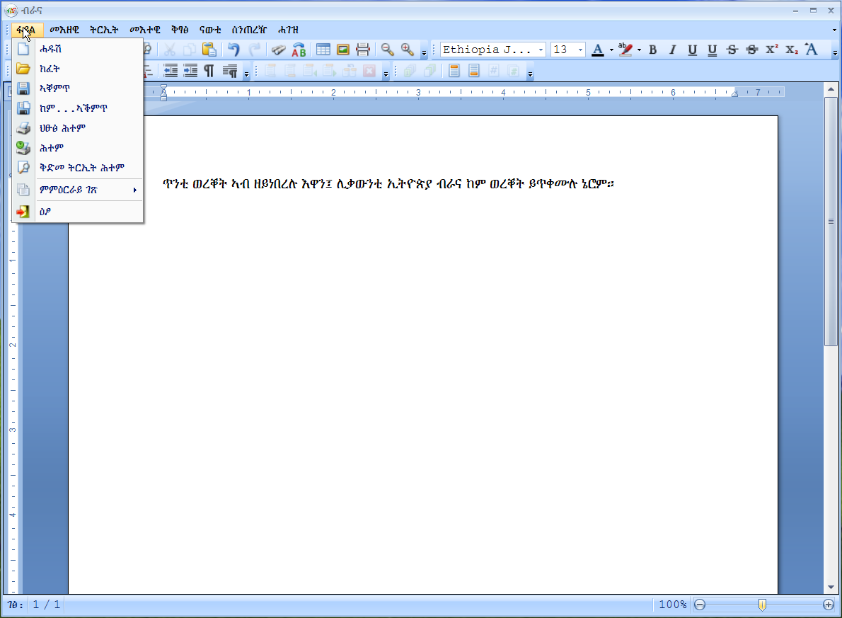Click the page header icon
Screen dimensions: 842x618
454,70
